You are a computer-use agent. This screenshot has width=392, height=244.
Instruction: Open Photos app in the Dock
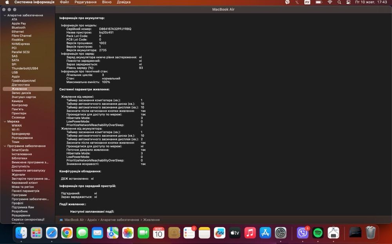click(x=128, y=233)
